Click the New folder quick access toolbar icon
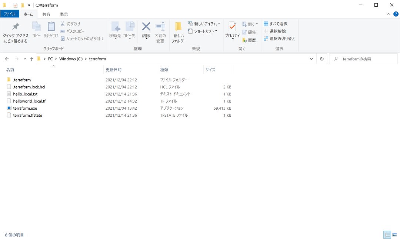Screen dimensions: 400x239 click(23, 5)
